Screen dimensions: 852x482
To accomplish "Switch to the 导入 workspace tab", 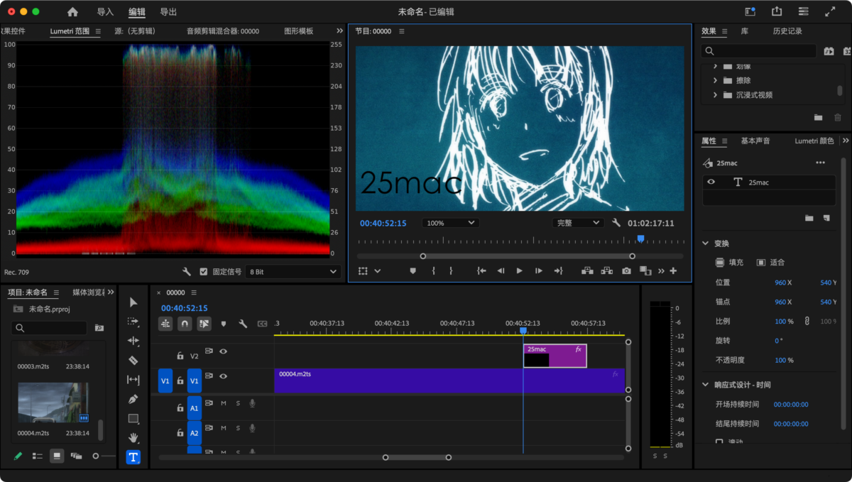I will [105, 12].
